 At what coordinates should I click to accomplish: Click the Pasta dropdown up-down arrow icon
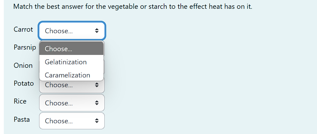[97, 121]
